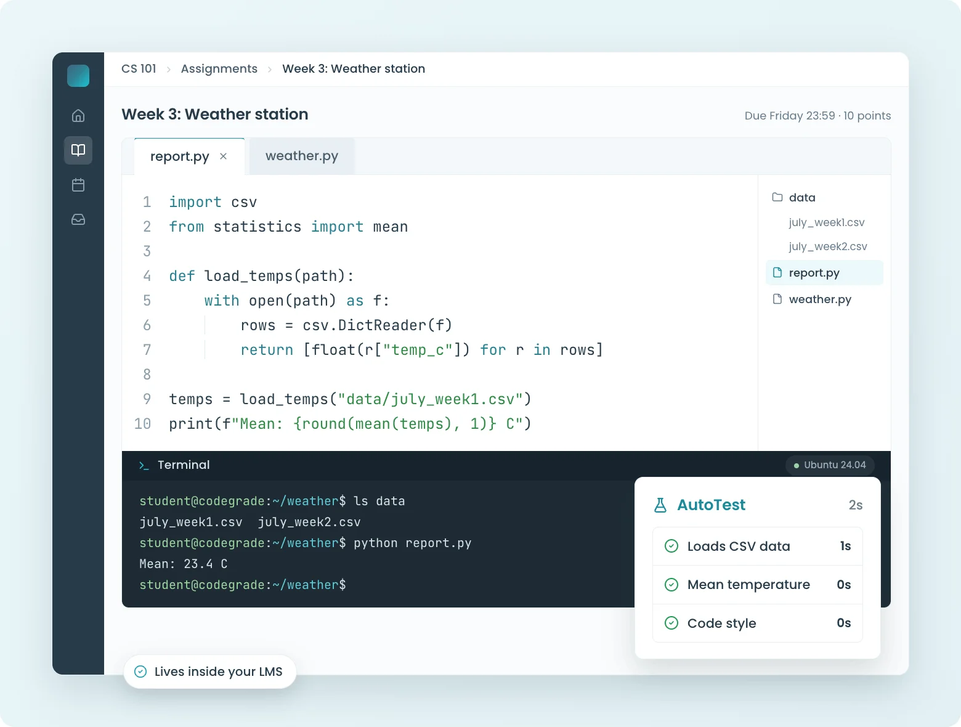961x727 pixels.
Task: Click the check icon beside Mean temperature
Action: (x=671, y=585)
